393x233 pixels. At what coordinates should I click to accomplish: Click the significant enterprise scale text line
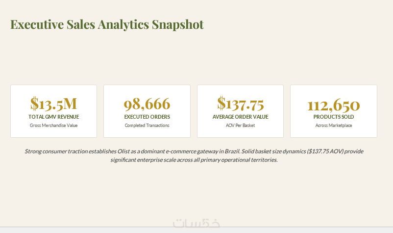194,160
